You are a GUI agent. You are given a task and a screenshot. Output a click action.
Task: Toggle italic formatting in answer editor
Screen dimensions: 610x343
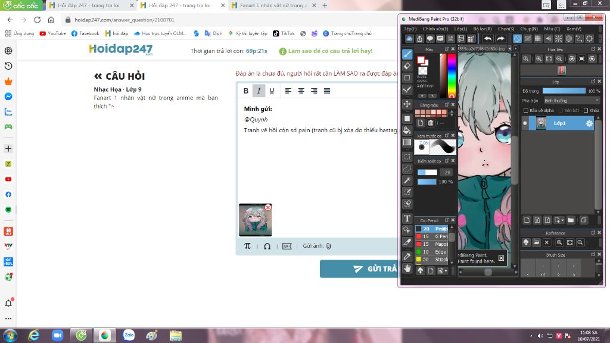pos(259,91)
